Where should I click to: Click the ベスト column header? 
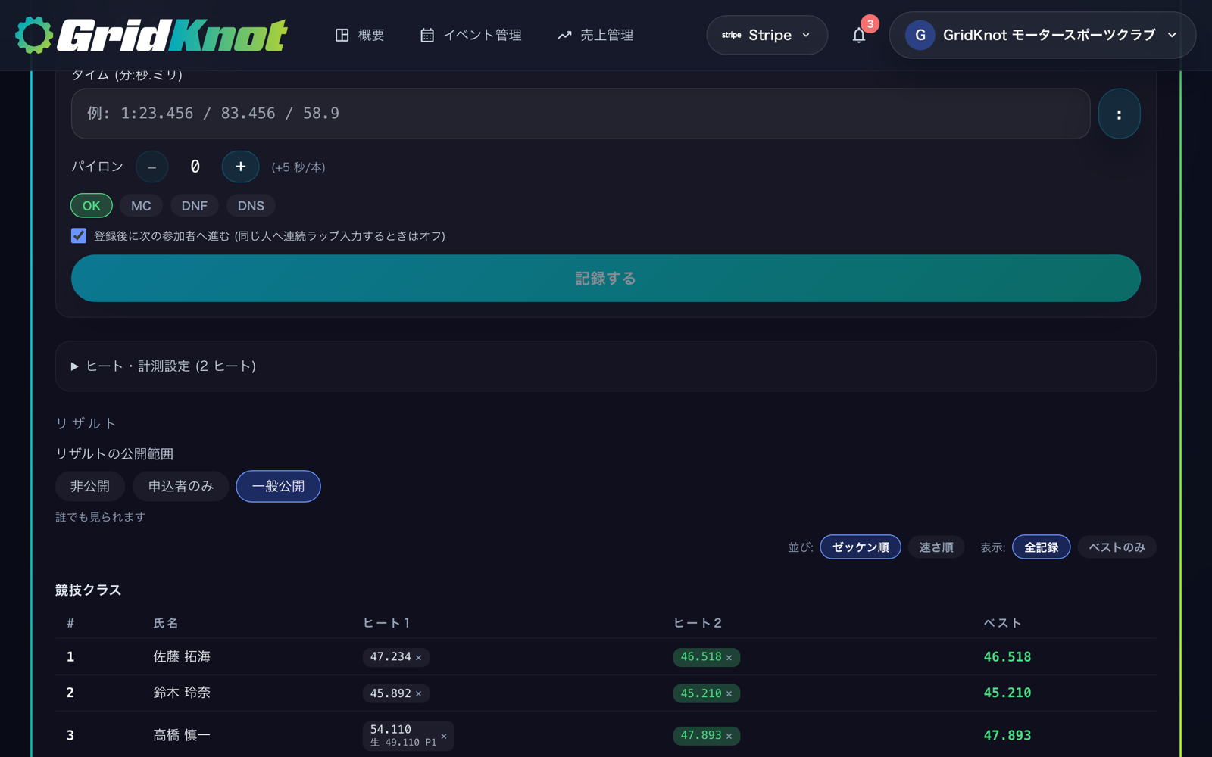tap(1002, 623)
